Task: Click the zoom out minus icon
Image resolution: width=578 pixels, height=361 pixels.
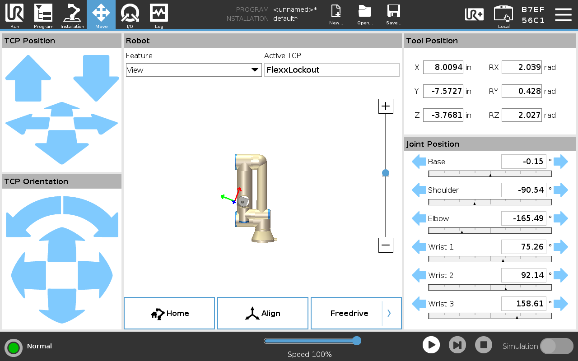Action: 386,245
